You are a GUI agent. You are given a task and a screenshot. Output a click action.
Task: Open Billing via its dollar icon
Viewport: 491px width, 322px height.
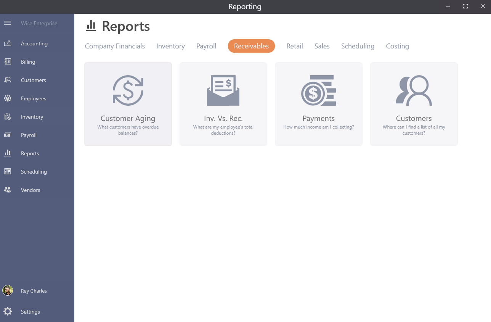pyautogui.click(x=8, y=62)
